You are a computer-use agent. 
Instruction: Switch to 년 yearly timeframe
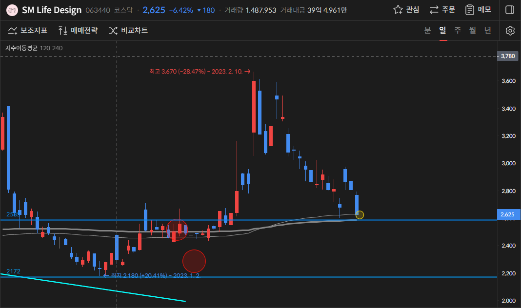[x=487, y=30]
